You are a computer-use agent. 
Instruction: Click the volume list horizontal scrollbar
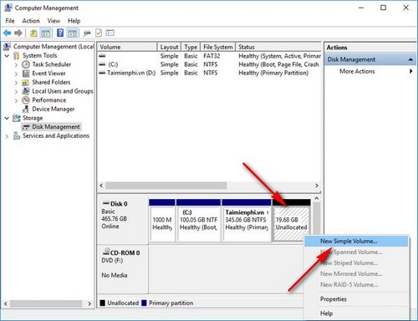click(166, 186)
